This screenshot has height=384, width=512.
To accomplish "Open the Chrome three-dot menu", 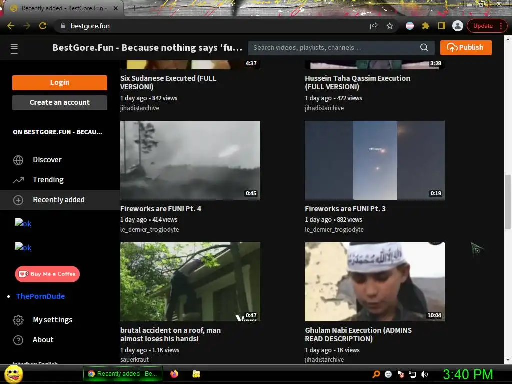I will coord(501,26).
